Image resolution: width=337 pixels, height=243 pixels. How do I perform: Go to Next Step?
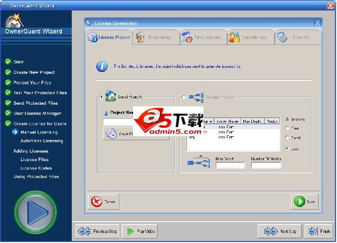click(280, 231)
